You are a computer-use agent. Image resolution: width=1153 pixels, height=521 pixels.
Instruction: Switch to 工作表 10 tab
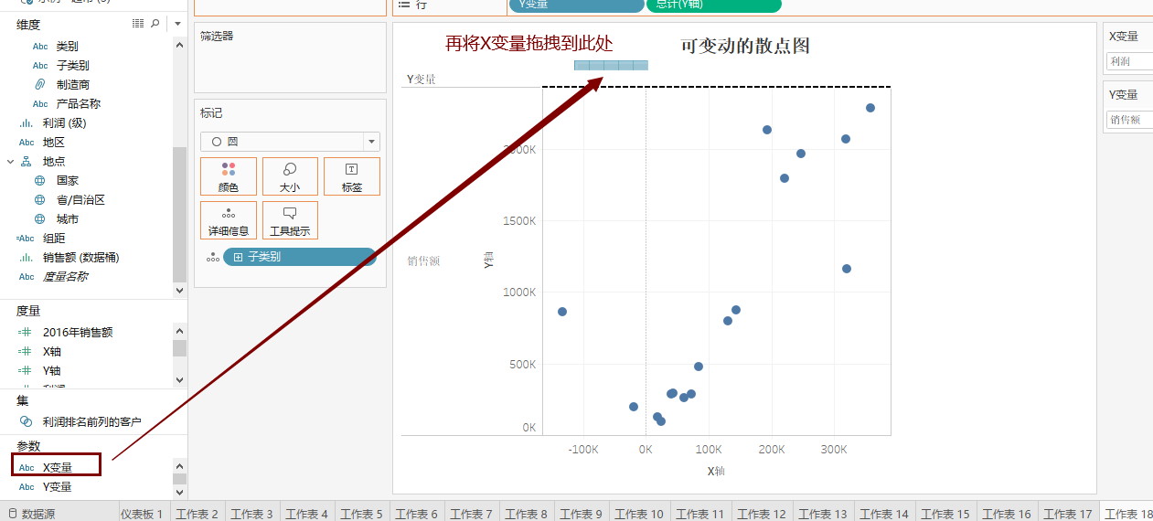(639, 514)
